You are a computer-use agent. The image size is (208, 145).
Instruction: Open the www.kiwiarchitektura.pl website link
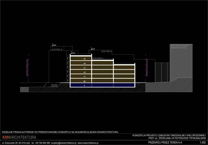pos(88,143)
